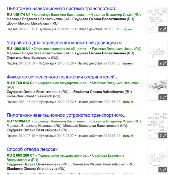The height and width of the screenshot is (175, 175).
Task: Click the патент badge dated 2014.05.19
Action: (128, 136)
